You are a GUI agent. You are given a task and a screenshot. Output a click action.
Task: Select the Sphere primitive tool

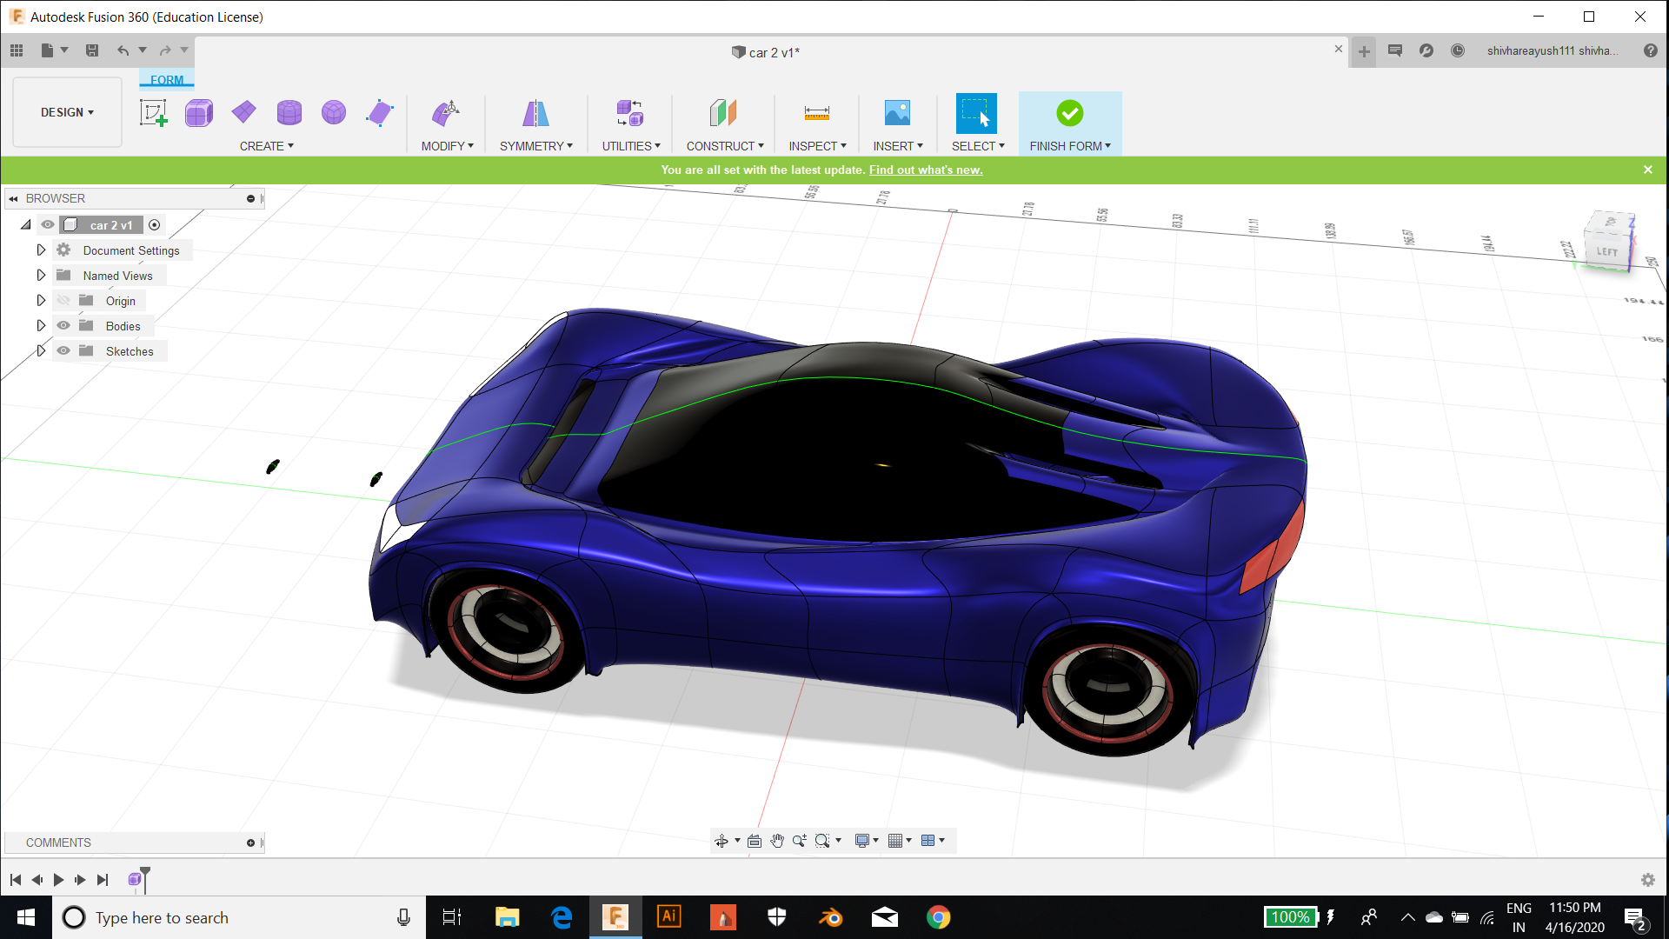[334, 112]
